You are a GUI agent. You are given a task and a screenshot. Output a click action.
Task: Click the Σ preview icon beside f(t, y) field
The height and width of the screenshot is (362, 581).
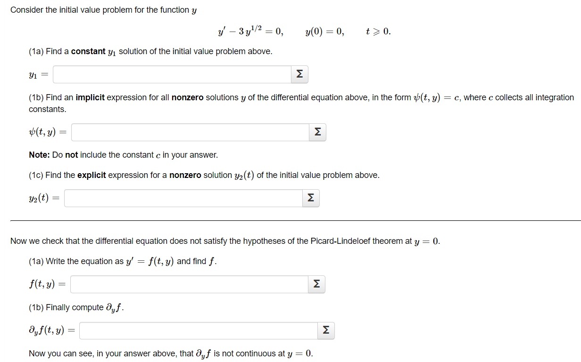click(x=316, y=284)
